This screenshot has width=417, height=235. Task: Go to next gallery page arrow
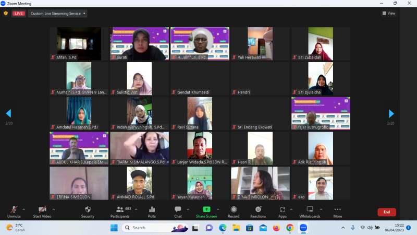(x=391, y=113)
